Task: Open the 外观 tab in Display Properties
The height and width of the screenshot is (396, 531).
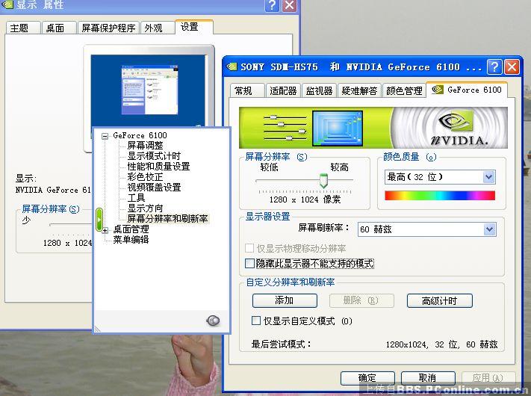Action: click(158, 28)
